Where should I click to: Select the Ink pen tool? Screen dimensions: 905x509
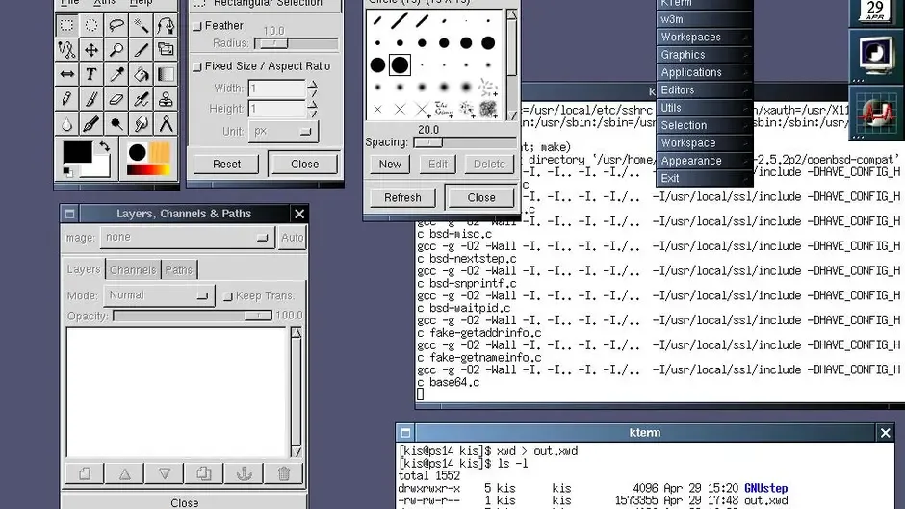pos(91,124)
